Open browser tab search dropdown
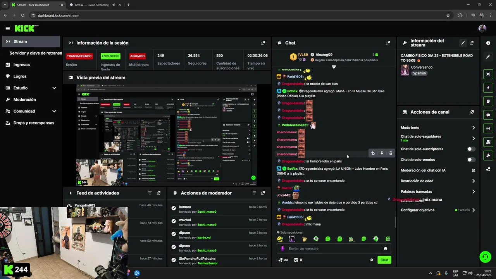The height and width of the screenshot is (279, 496). pyautogui.click(x=5, y=5)
